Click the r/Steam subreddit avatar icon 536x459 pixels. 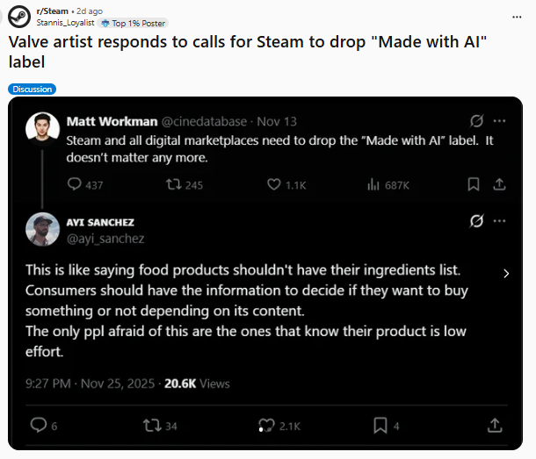tap(20, 16)
